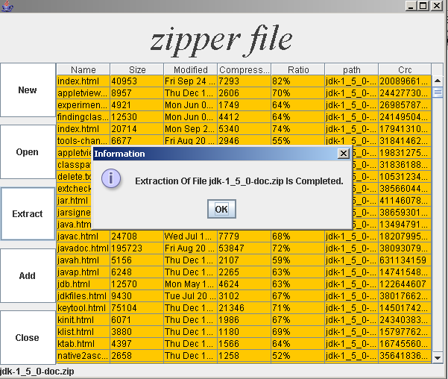Screen dimensions: 448x379
Task: Click OK in the Information dialog
Action: coord(221,209)
